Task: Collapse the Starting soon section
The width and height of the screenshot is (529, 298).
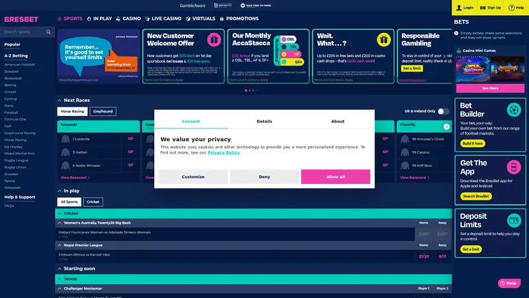Action: pyautogui.click(x=60, y=269)
